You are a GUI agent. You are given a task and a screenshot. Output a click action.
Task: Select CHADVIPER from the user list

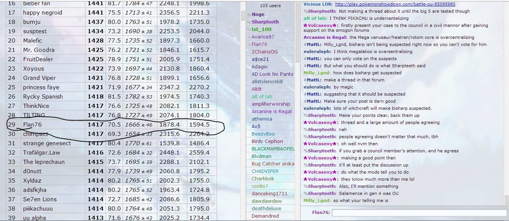265,171
